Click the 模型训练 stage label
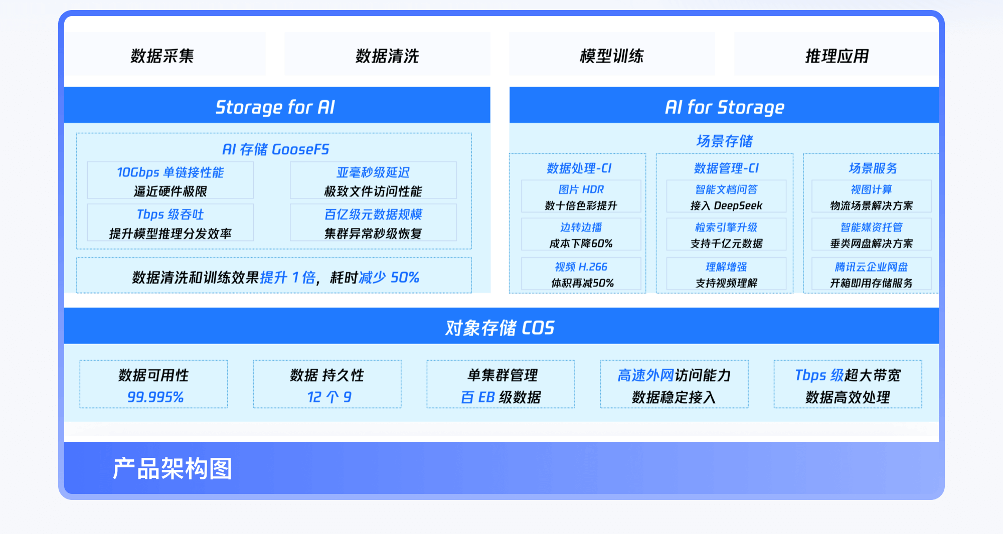 612,56
